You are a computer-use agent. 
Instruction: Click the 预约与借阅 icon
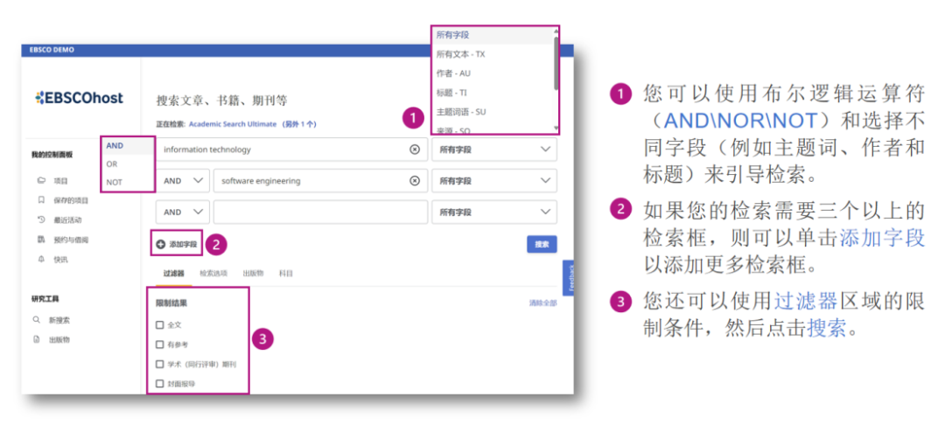42,240
